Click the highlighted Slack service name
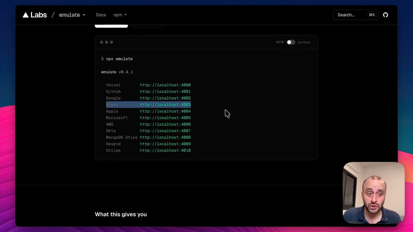 112,105
